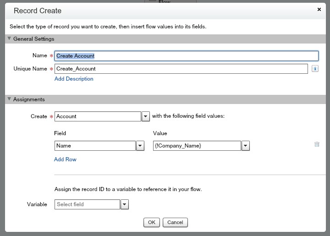Open the Field dropdown arrow for Name
Image resolution: width=330 pixels, height=236 pixels.
point(140,146)
